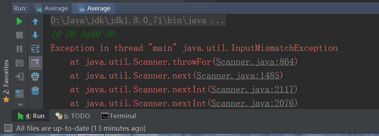Print console output with printer icon
The width and height of the screenshot is (379, 136).
click(x=35, y=77)
